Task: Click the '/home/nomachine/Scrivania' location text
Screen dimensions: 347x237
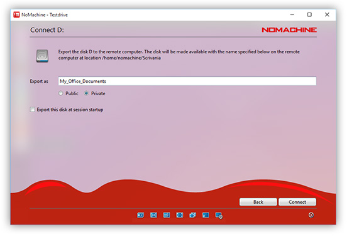Action: click(131, 58)
